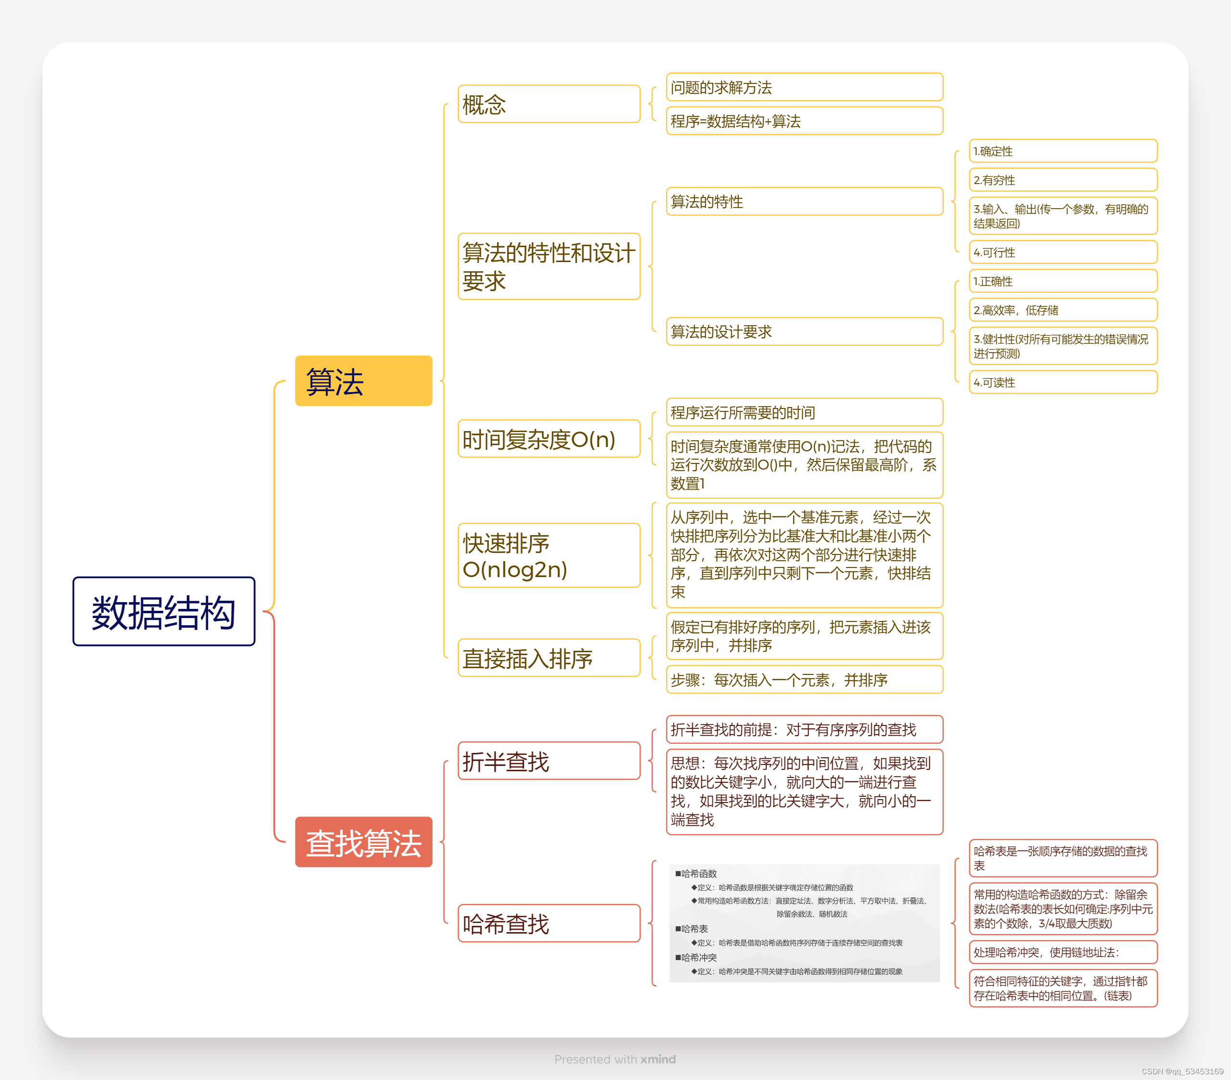Image resolution: width=1231 pixels, height=1080 pixels.
Task: Select the red 查找算法 branch node
Action: tap(363, 842)
